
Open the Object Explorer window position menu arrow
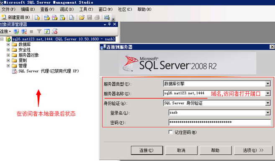[x=105, y=25]
